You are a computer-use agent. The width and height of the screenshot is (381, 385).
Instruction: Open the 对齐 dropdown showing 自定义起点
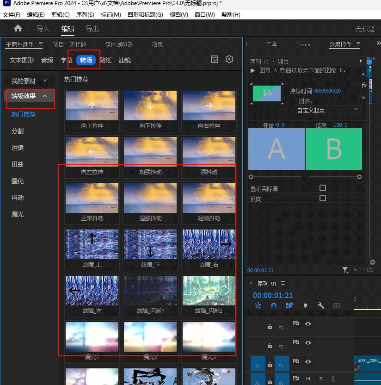click(x=327, y=110)
